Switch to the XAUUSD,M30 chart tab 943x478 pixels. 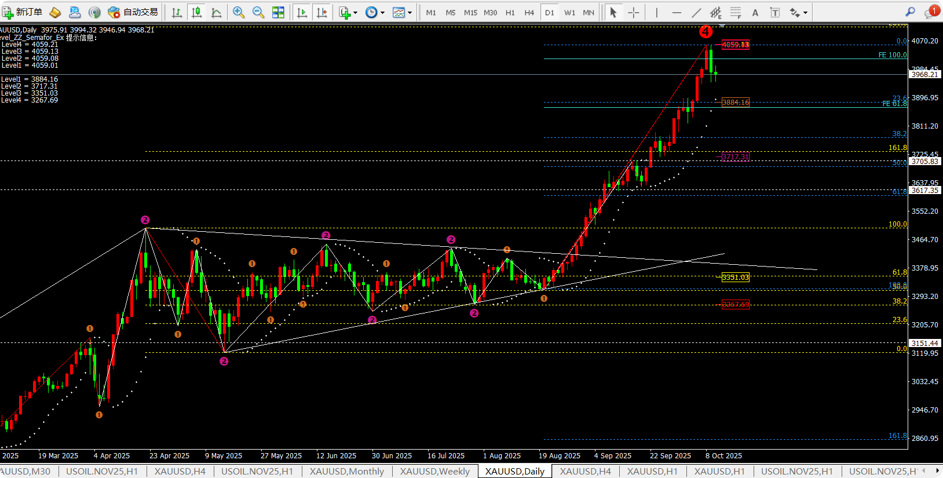pyautogui.click(x=25, y=471)
